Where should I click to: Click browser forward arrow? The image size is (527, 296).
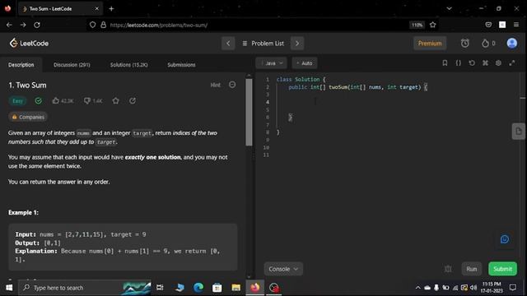pyautogui.click(x=23, y=25)
